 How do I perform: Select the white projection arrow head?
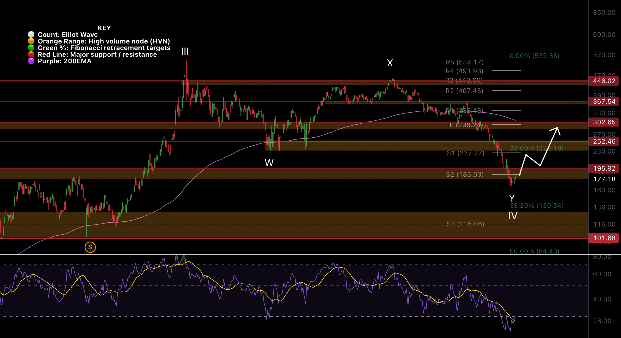click(557, 130)
